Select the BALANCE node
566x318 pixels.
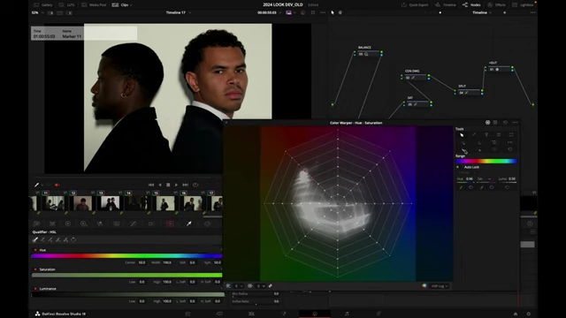(x=368, y=54)
